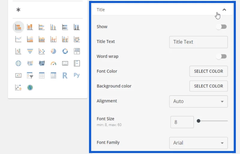Select the table visual
Screen dimensions: 240x154
tap(42, 75)
